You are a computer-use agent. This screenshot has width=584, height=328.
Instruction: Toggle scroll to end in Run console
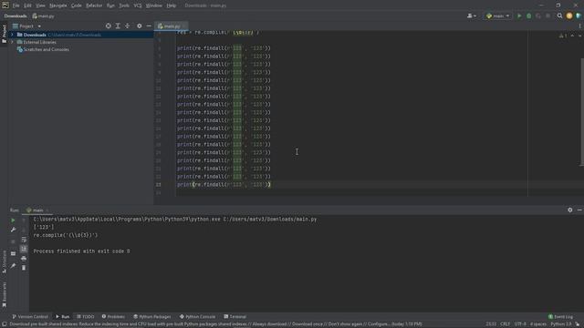click(x=24, y=249)
